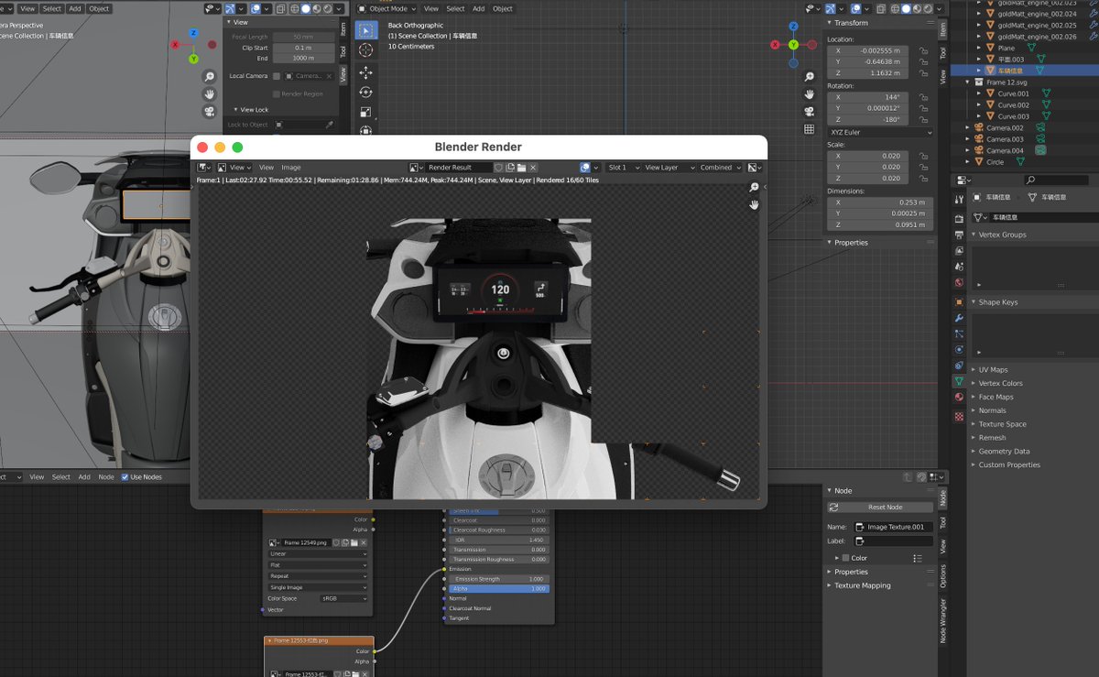Open the Combined pass dropdown

tap(721, 168)
